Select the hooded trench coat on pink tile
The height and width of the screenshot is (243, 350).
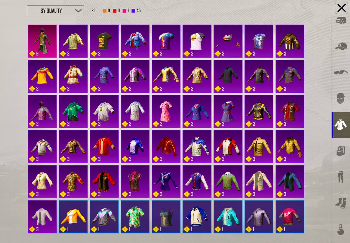[42, 41]
